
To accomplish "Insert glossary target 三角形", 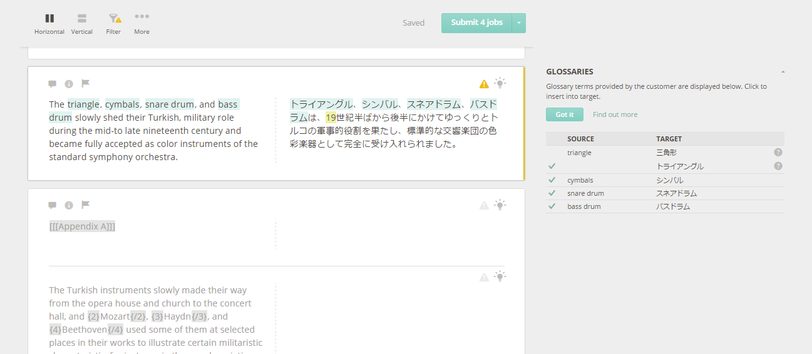I will (x=666, y=153).
